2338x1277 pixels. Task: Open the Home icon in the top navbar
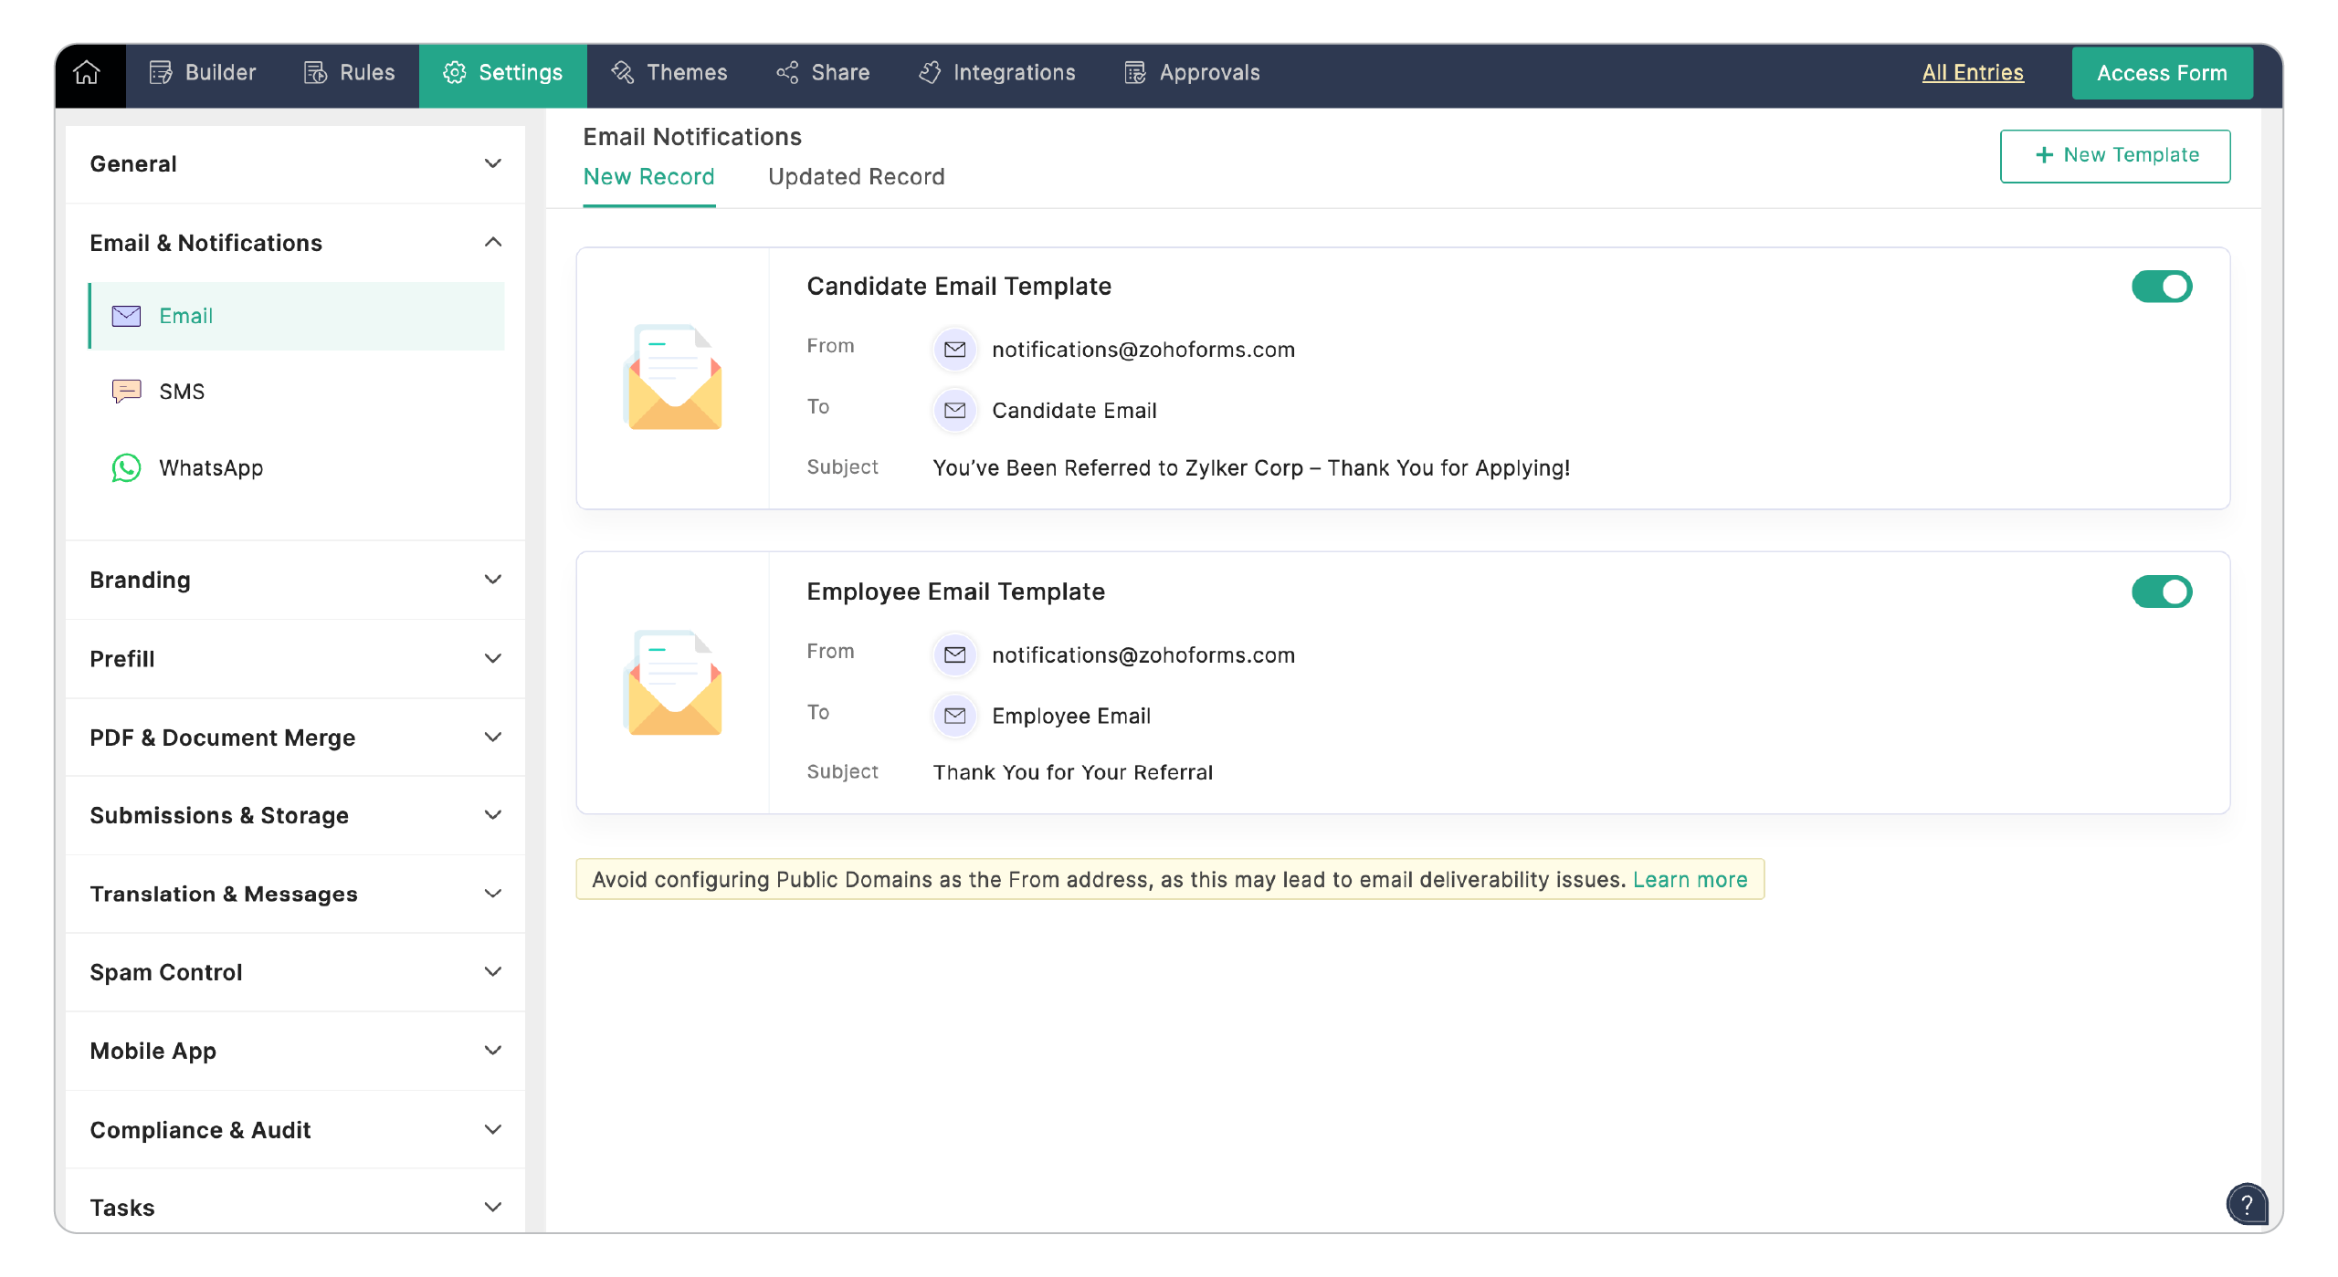(87, 72)
